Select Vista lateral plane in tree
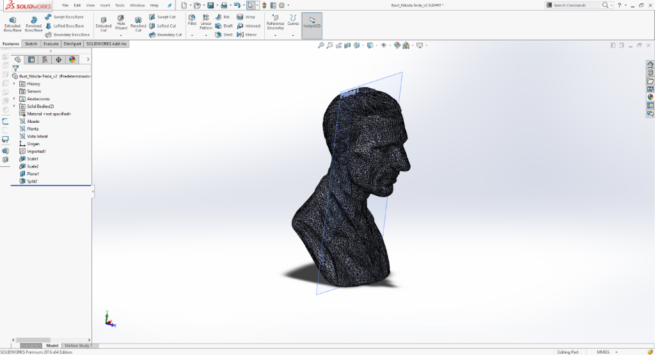 (36, 136)
